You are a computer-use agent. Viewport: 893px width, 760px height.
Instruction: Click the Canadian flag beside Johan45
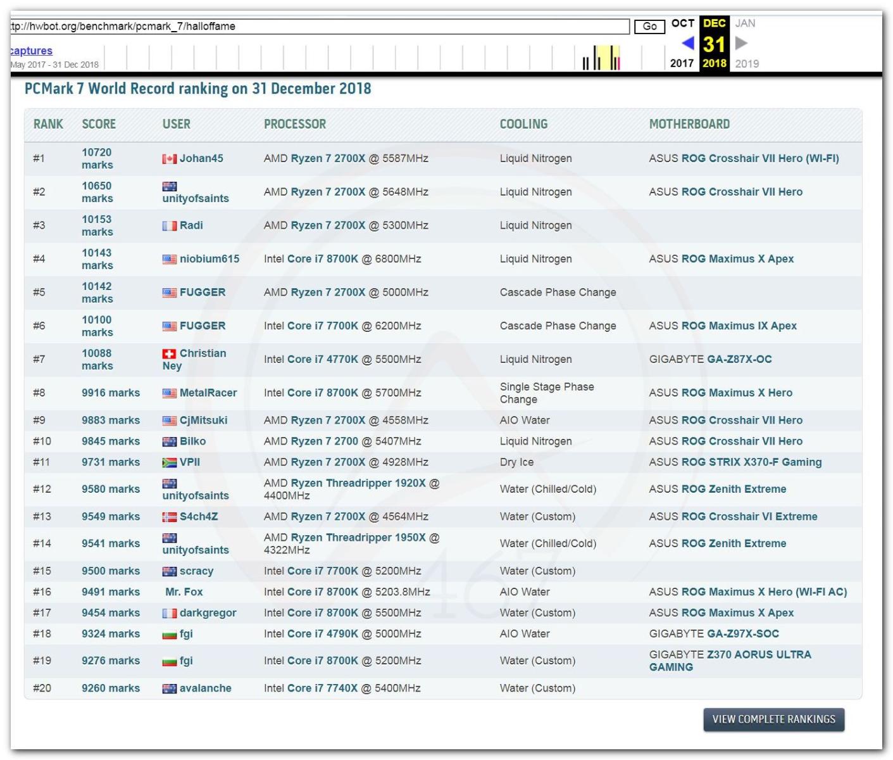[x=169, y=159]
